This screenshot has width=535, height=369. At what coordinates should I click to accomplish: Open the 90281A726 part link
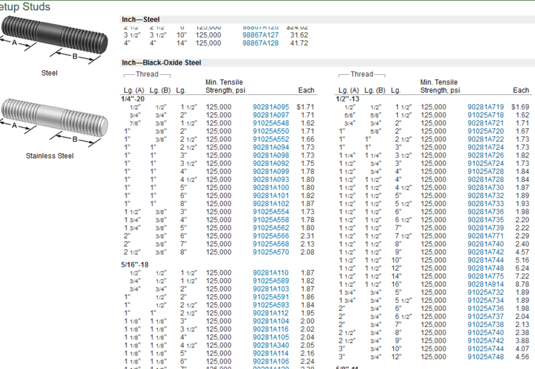click(x=486, y=155)
